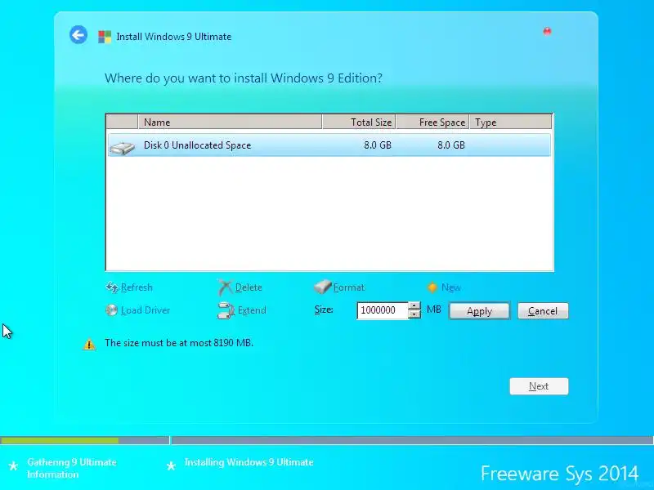Screen dimensions: 654x490
Task: Click the Load Driver disc icon
Action: coord(111,310)
